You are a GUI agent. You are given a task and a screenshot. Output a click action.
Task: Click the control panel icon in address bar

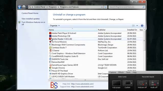(30, 7)
